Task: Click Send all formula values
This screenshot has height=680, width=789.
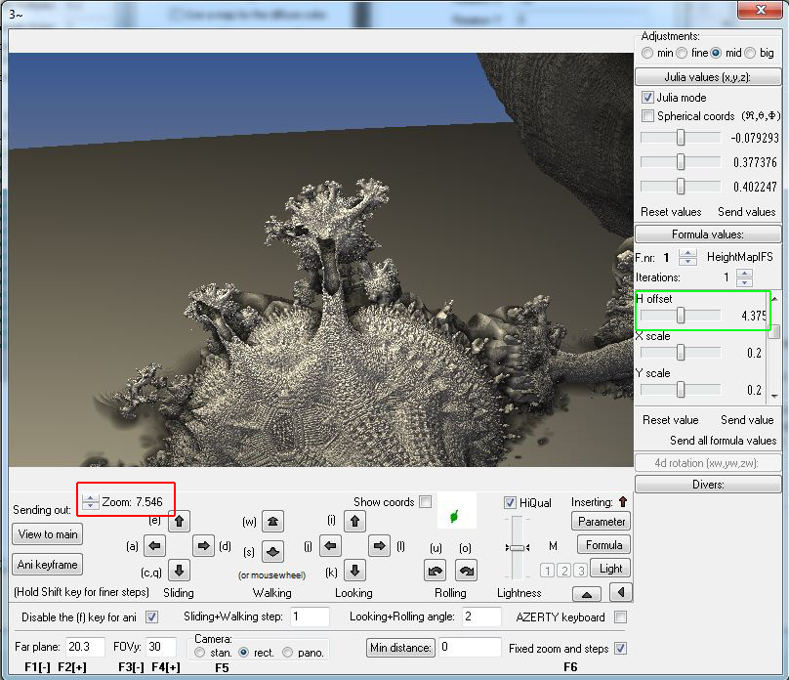Action: pyautogui.click(x=723, y=441)
